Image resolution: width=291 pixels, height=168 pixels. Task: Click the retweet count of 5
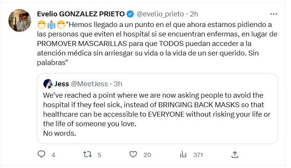(99, 155)
